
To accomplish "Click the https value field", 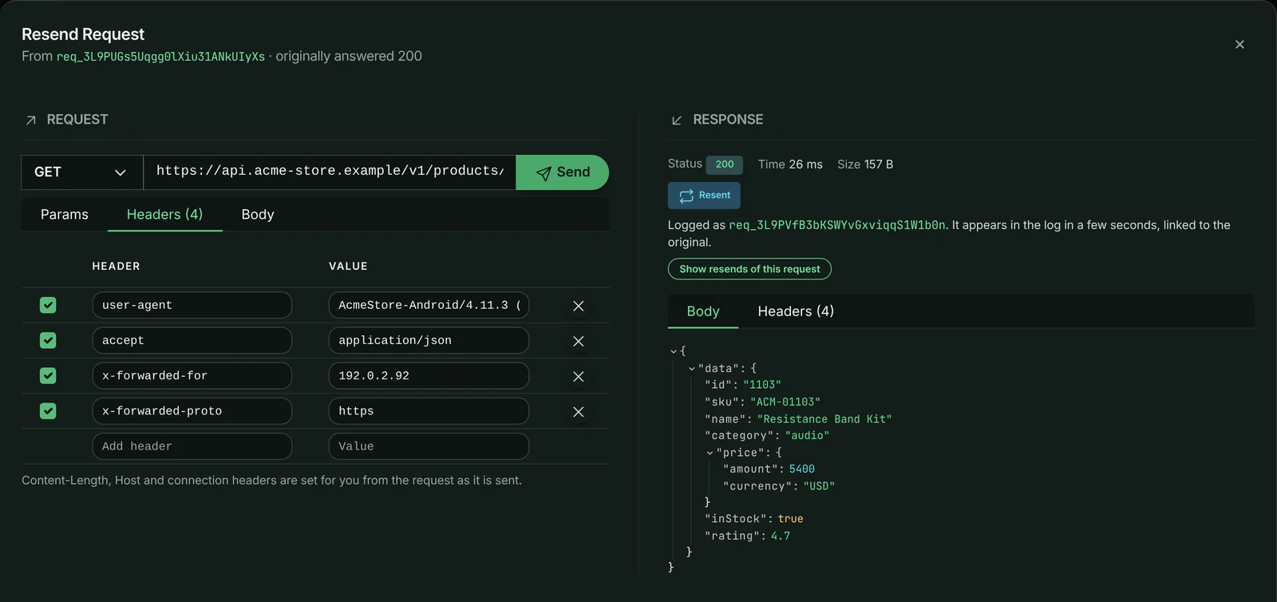I will (x=429, y=410).
